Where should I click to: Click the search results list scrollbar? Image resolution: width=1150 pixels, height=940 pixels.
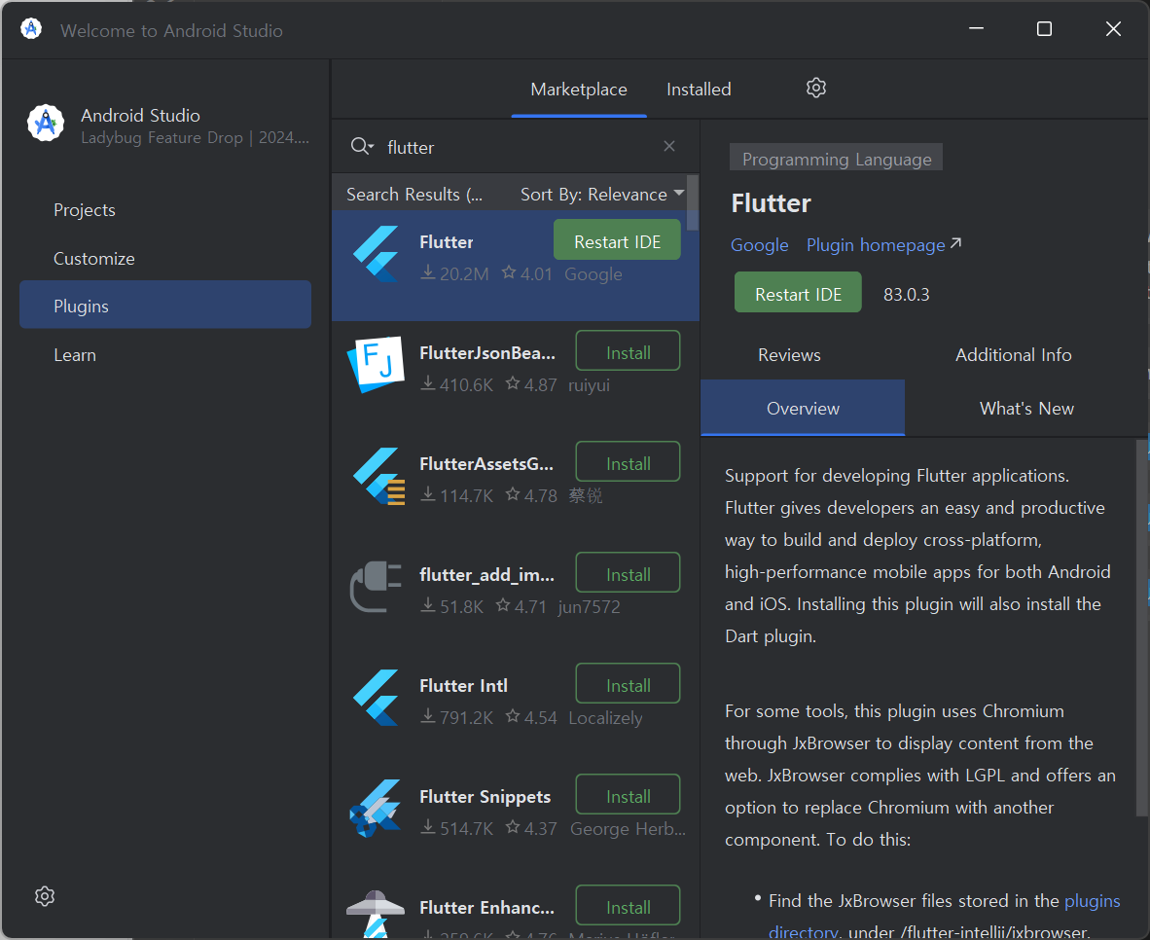[693, 201]
